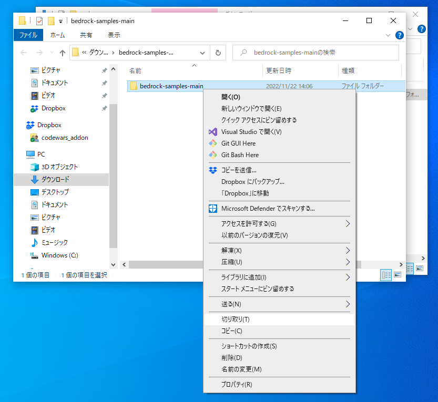Open Dropbox from the navigation pane
This screenshot has width=438, height=402.
[x=50, y=125]
